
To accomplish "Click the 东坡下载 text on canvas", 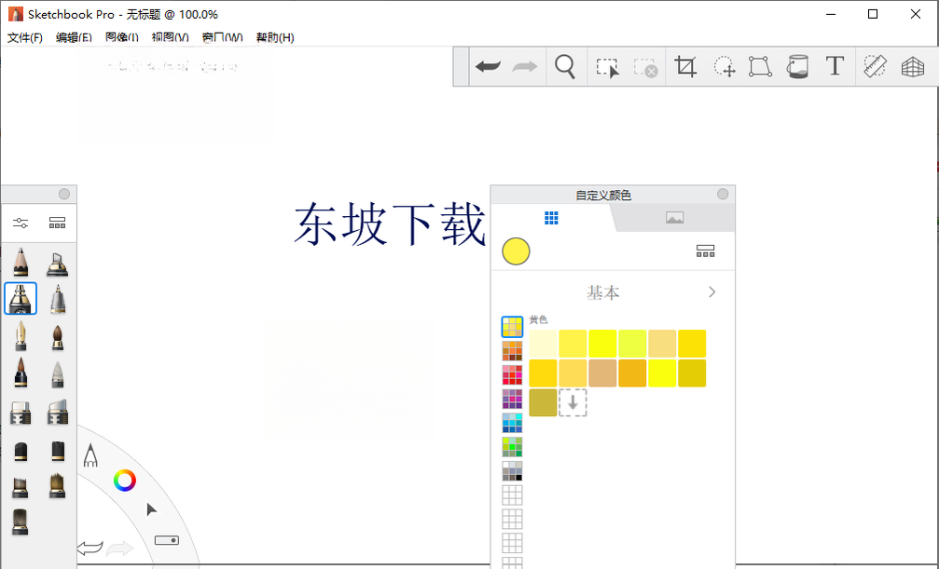I will [x=390, y=224].
